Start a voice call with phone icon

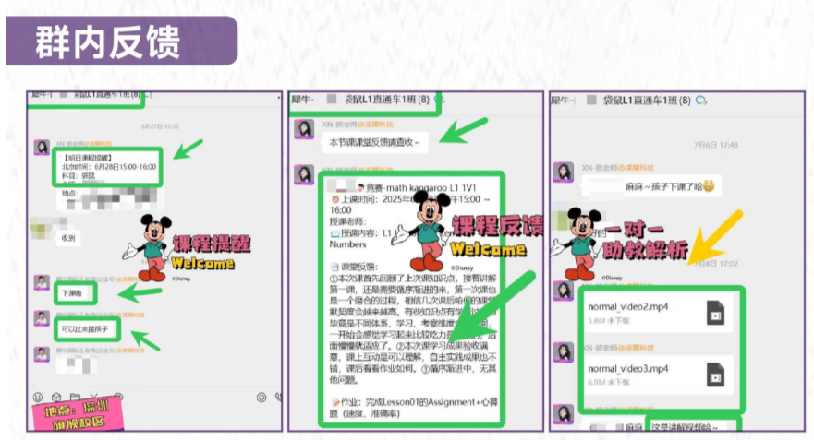[x=279, y=397]
